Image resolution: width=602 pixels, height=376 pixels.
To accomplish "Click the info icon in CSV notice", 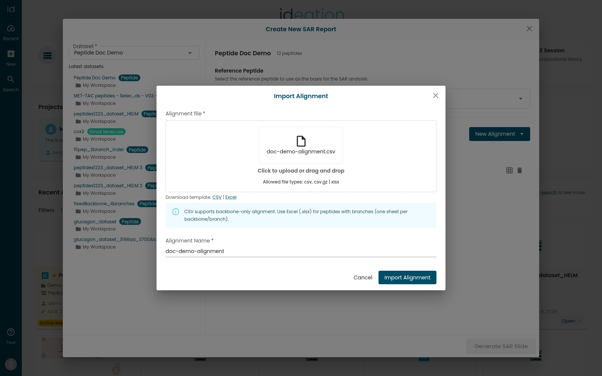I will [176, 212].
